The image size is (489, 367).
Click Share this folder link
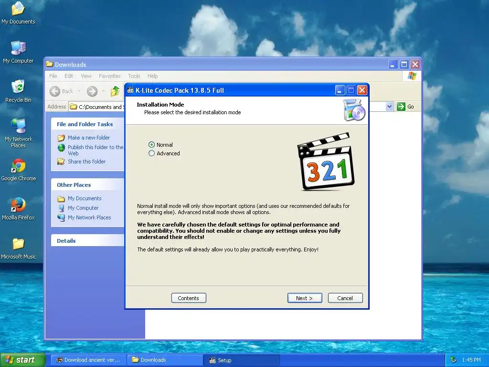[87, 162]
